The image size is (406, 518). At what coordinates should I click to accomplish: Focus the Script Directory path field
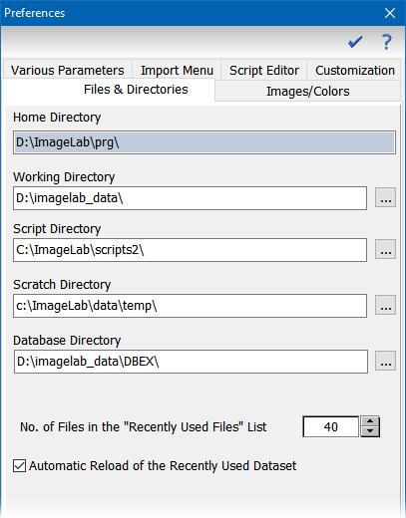[x=190, y=250]
